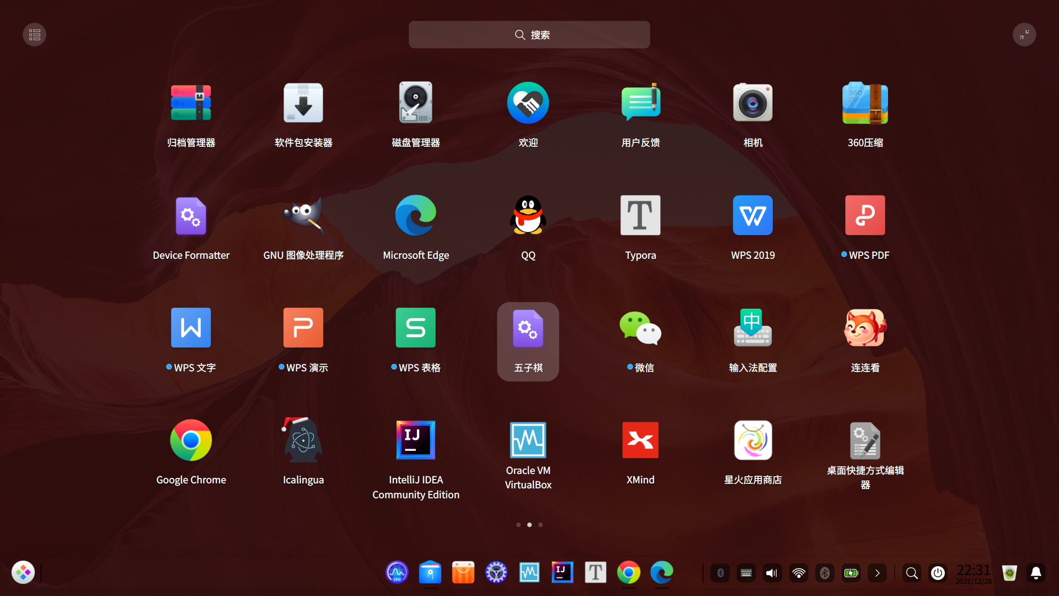Open Typora from the launcher grid
This screenshot has height=596, width=1059.
[640, 216]
